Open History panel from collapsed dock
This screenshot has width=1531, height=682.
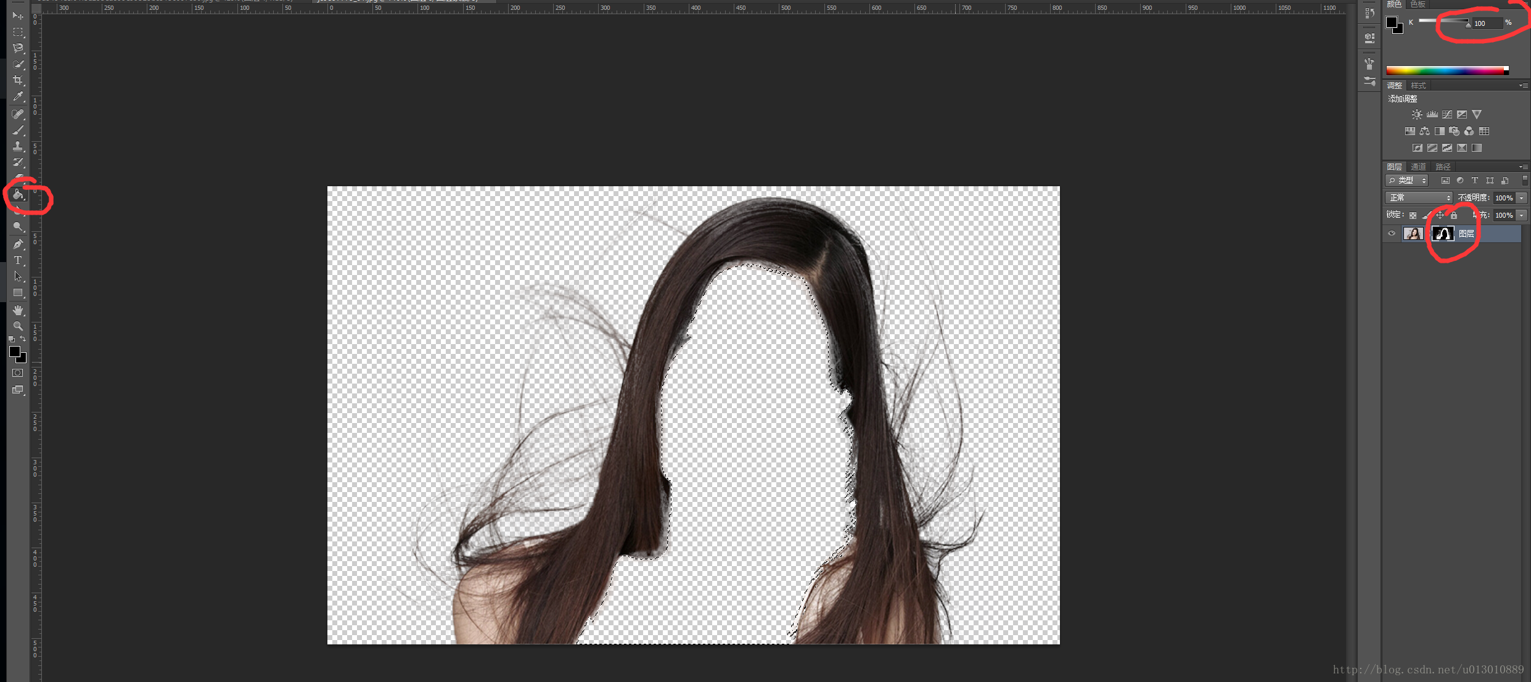1369,13
